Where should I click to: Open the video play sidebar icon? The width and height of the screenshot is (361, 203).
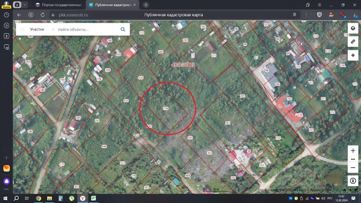coord(6,25)
